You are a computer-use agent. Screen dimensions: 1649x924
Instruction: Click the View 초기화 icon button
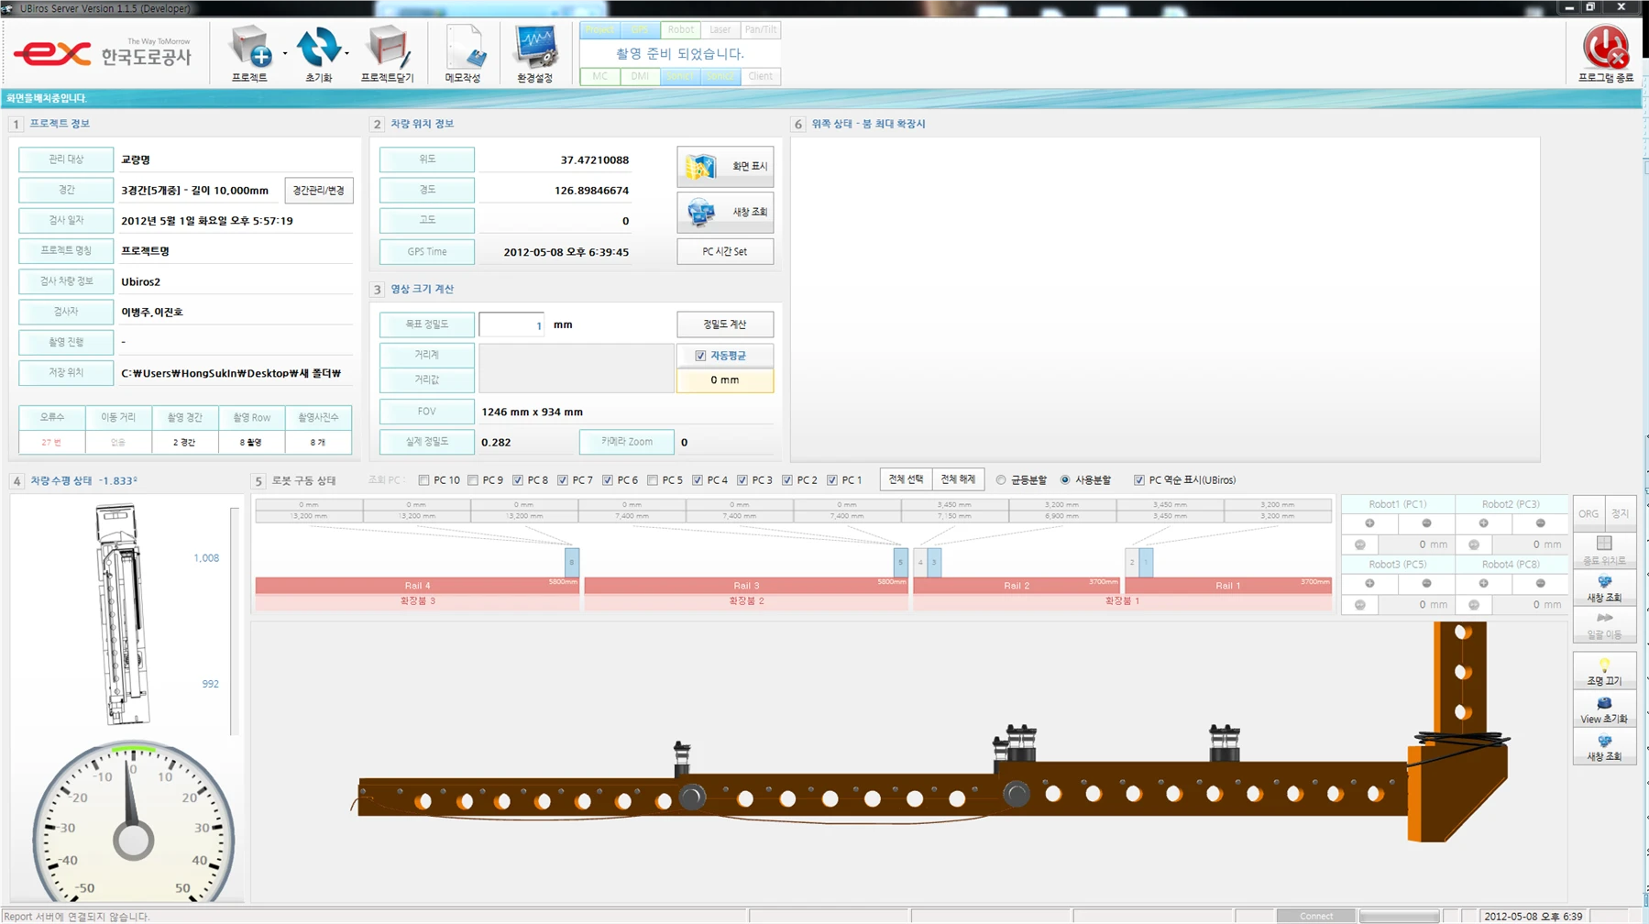pos(1604,709)
